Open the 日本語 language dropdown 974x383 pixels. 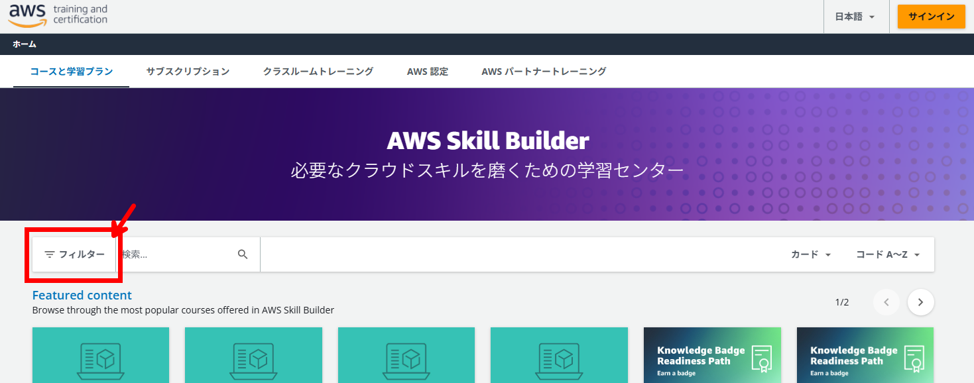(x=855, y=17)
